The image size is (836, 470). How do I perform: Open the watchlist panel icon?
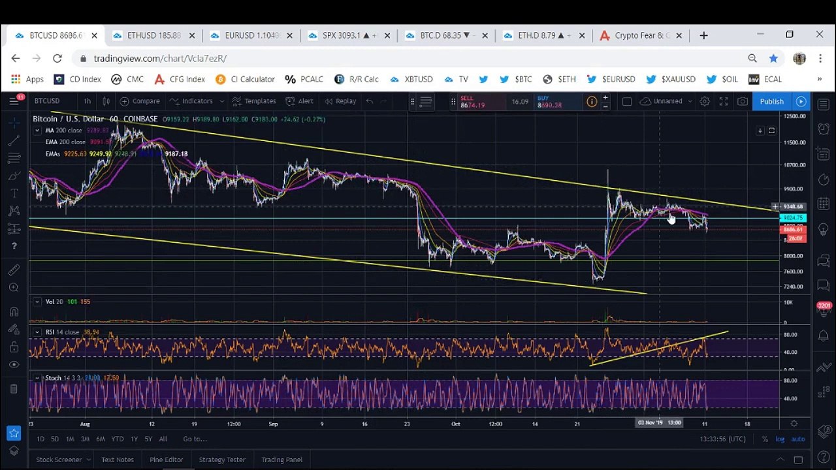click(824, 104)
